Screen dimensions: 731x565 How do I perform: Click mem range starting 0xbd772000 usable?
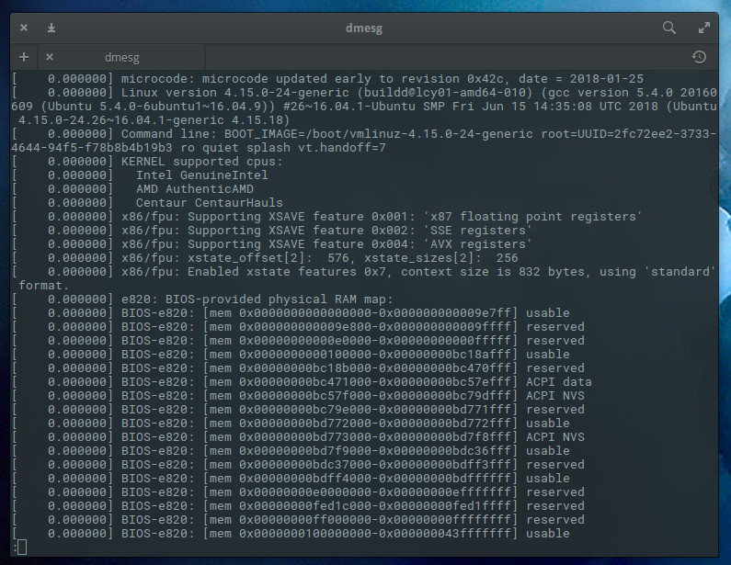tap(291, 424)
